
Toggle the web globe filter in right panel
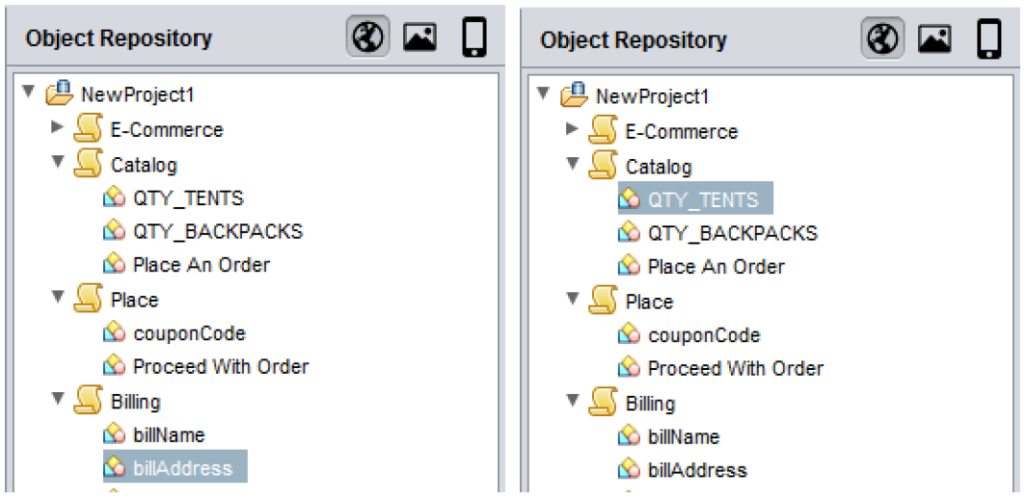pos(881,40)
